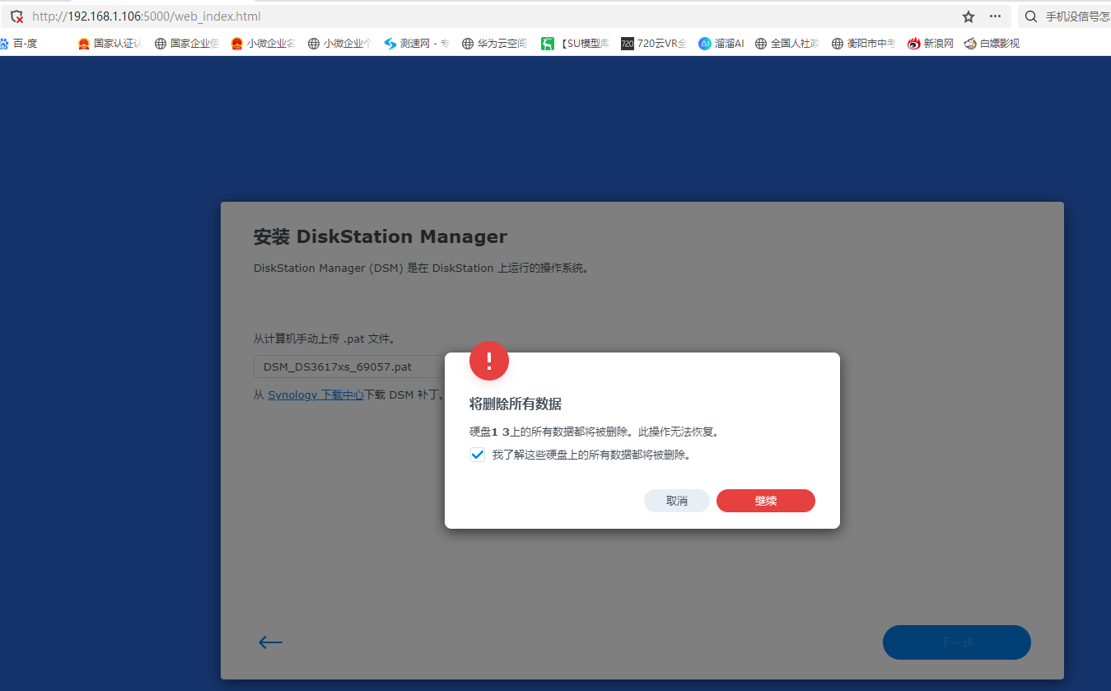This screenshot has width=1111, height=691.
Task: Click the DiskStation Manager (DSM) description text
Action: click(422, 268)
